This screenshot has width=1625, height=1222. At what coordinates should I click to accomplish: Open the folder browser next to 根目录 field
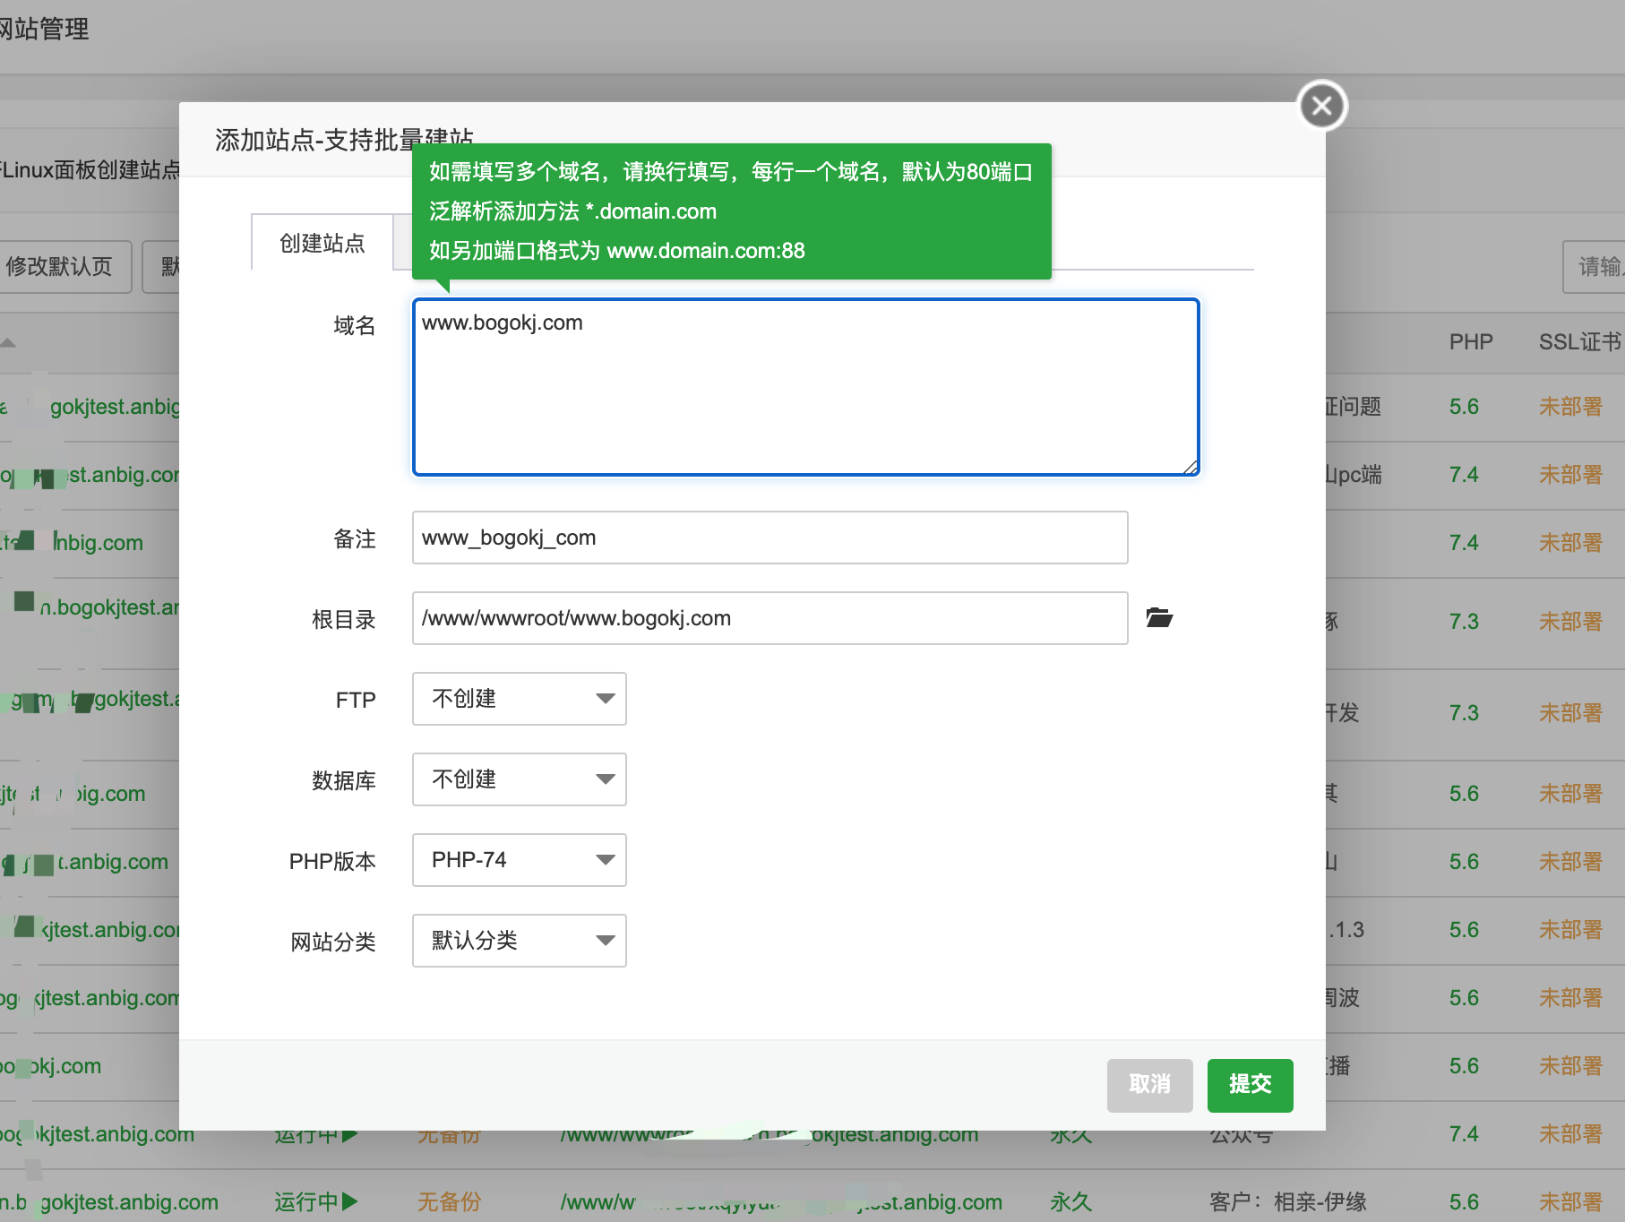click(1160, 617)
